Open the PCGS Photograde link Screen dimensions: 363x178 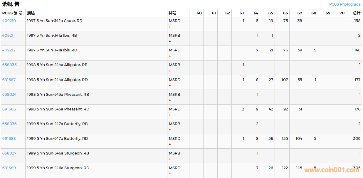(x=344, y=4)
